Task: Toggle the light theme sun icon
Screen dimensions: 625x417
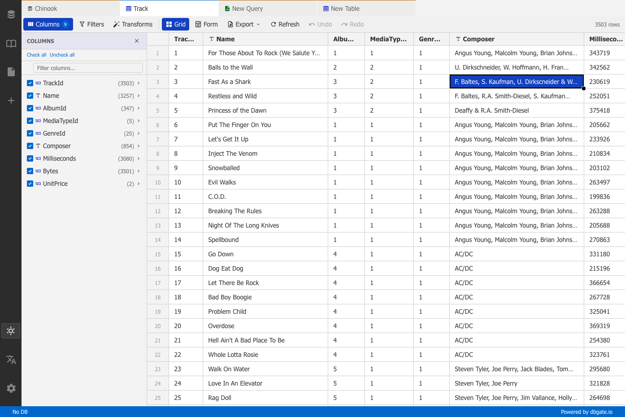Action: 11,331
